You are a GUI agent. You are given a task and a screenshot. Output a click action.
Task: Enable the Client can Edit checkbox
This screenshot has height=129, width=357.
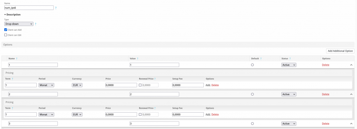(6, 35)
